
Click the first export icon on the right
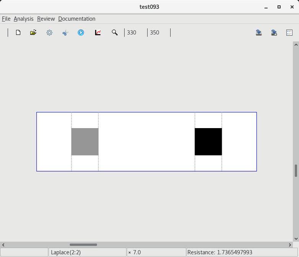(x=259, y=33)
